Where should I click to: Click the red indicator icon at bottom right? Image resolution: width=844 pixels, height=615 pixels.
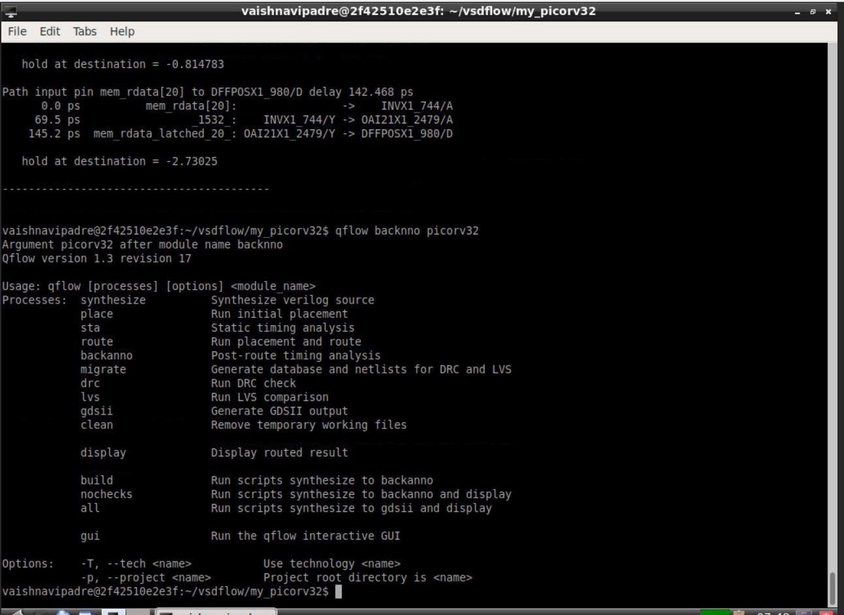tap(828, 611)
